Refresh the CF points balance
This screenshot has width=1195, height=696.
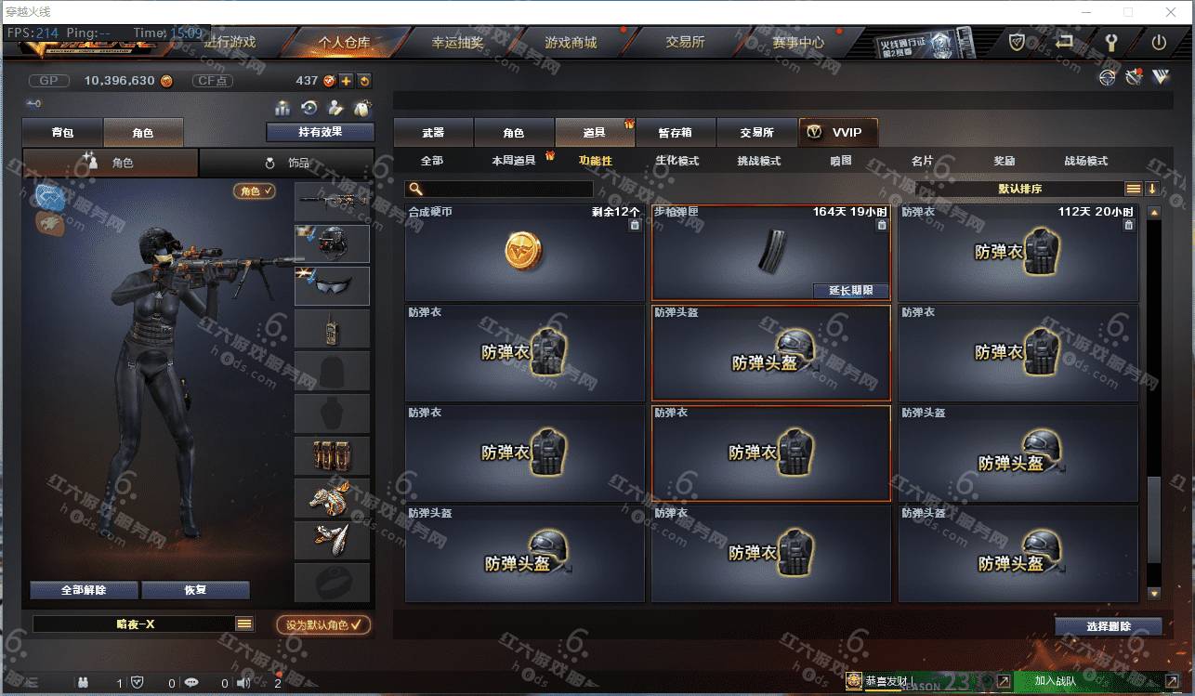364,81
